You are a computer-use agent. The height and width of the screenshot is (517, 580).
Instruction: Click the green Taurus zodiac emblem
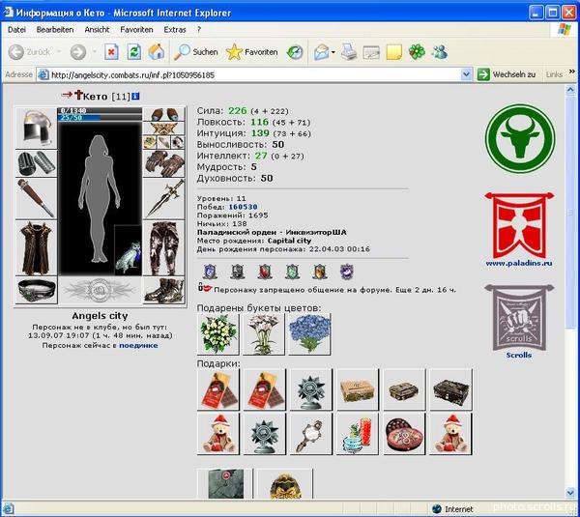point(520,138)
